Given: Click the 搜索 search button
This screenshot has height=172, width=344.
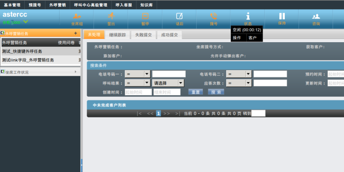Looking at the screenshot, I should coord(216,92).
